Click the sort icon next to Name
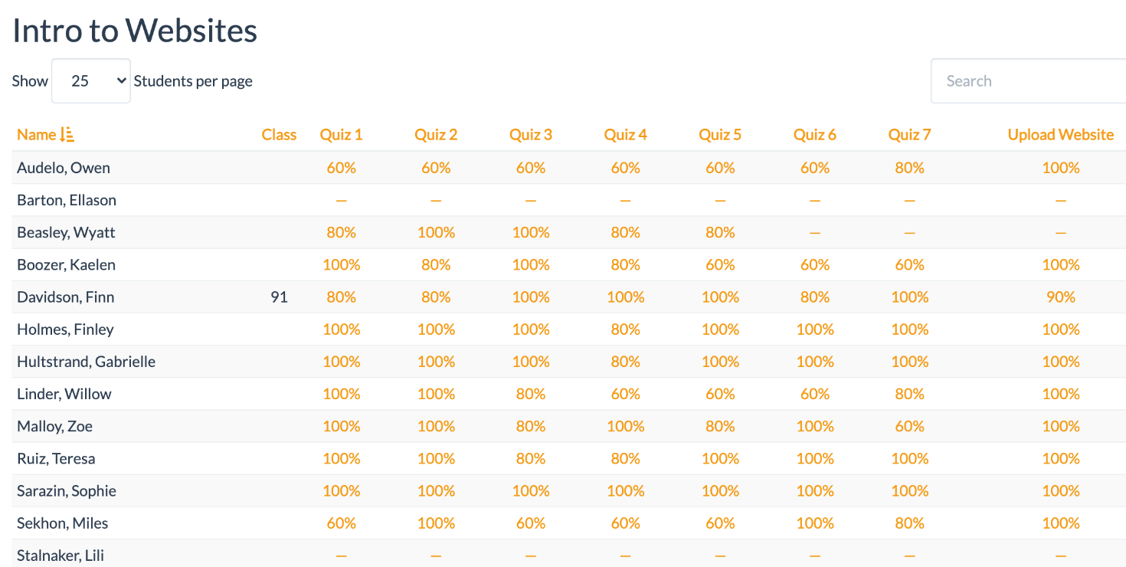Screen dimensions: 1126x567 point(67,135)
